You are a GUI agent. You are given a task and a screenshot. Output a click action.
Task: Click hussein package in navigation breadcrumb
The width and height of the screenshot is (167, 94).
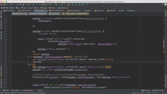(x=44, y=8)
